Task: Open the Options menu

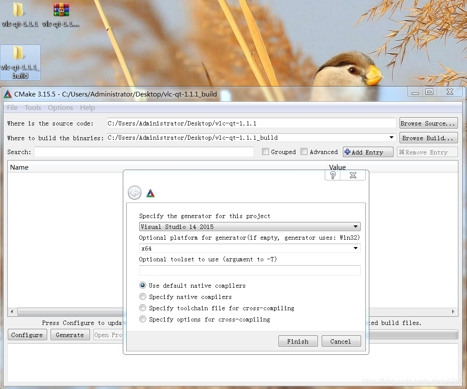Action: [x=61, y=108]
